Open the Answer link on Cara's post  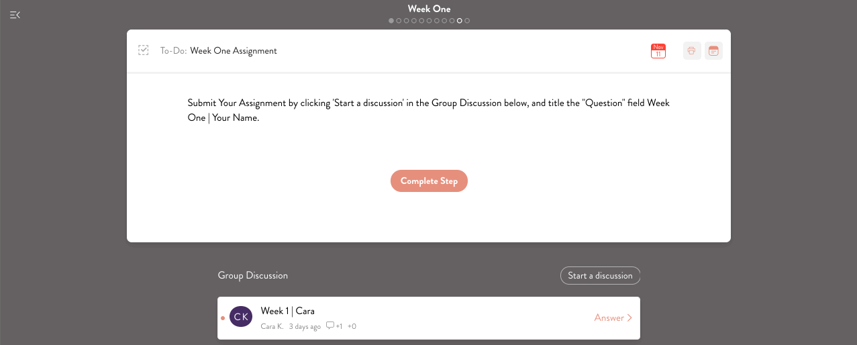pyautogui.click(x=613, y=317)
